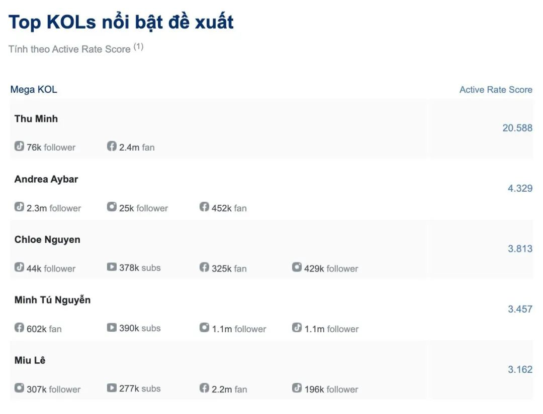The width and height of the screenshot is (543, 414).
Task: Click Chloe Nguyen's Instagram icon
Action: click(x=297, y=267)
